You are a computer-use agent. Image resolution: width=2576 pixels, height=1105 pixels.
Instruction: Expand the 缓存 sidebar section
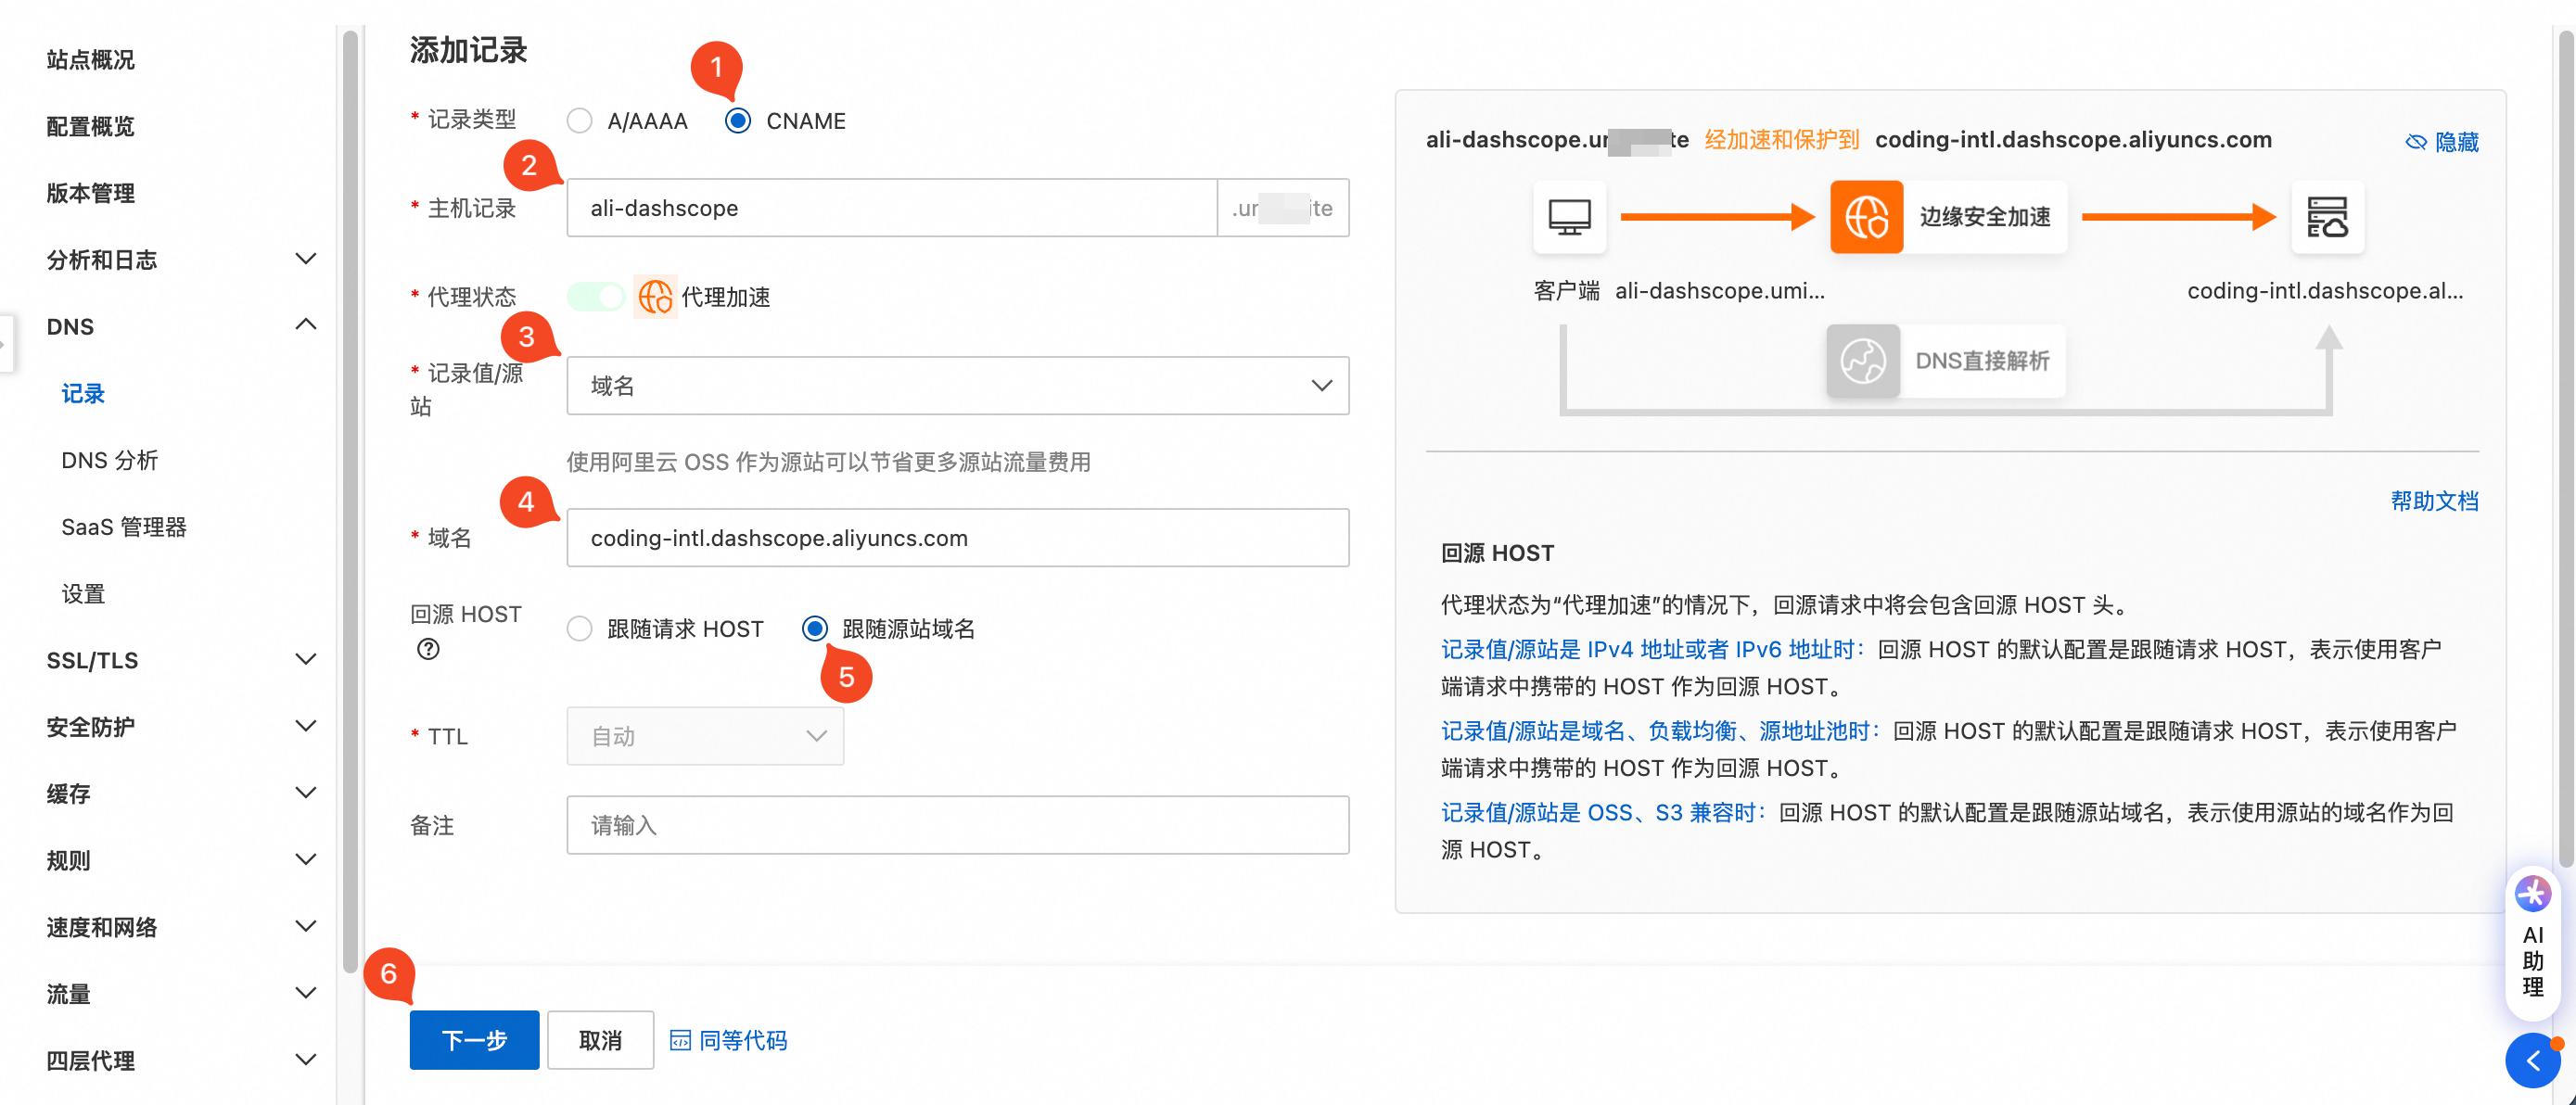coord(306,794)
